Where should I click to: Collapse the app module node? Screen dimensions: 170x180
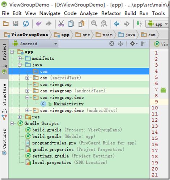(12, 52)
